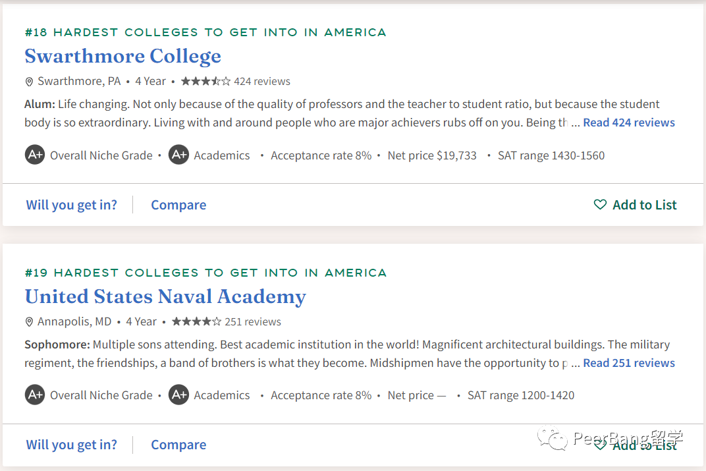Click the 424 reviews count text

coord(262,82)
